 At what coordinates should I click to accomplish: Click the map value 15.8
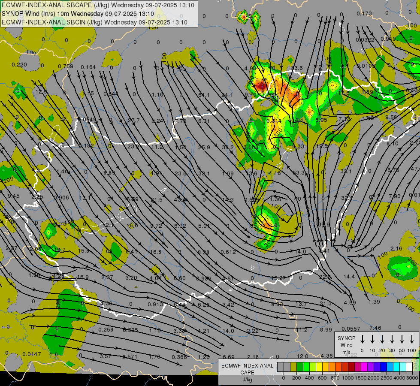point(84,251)
